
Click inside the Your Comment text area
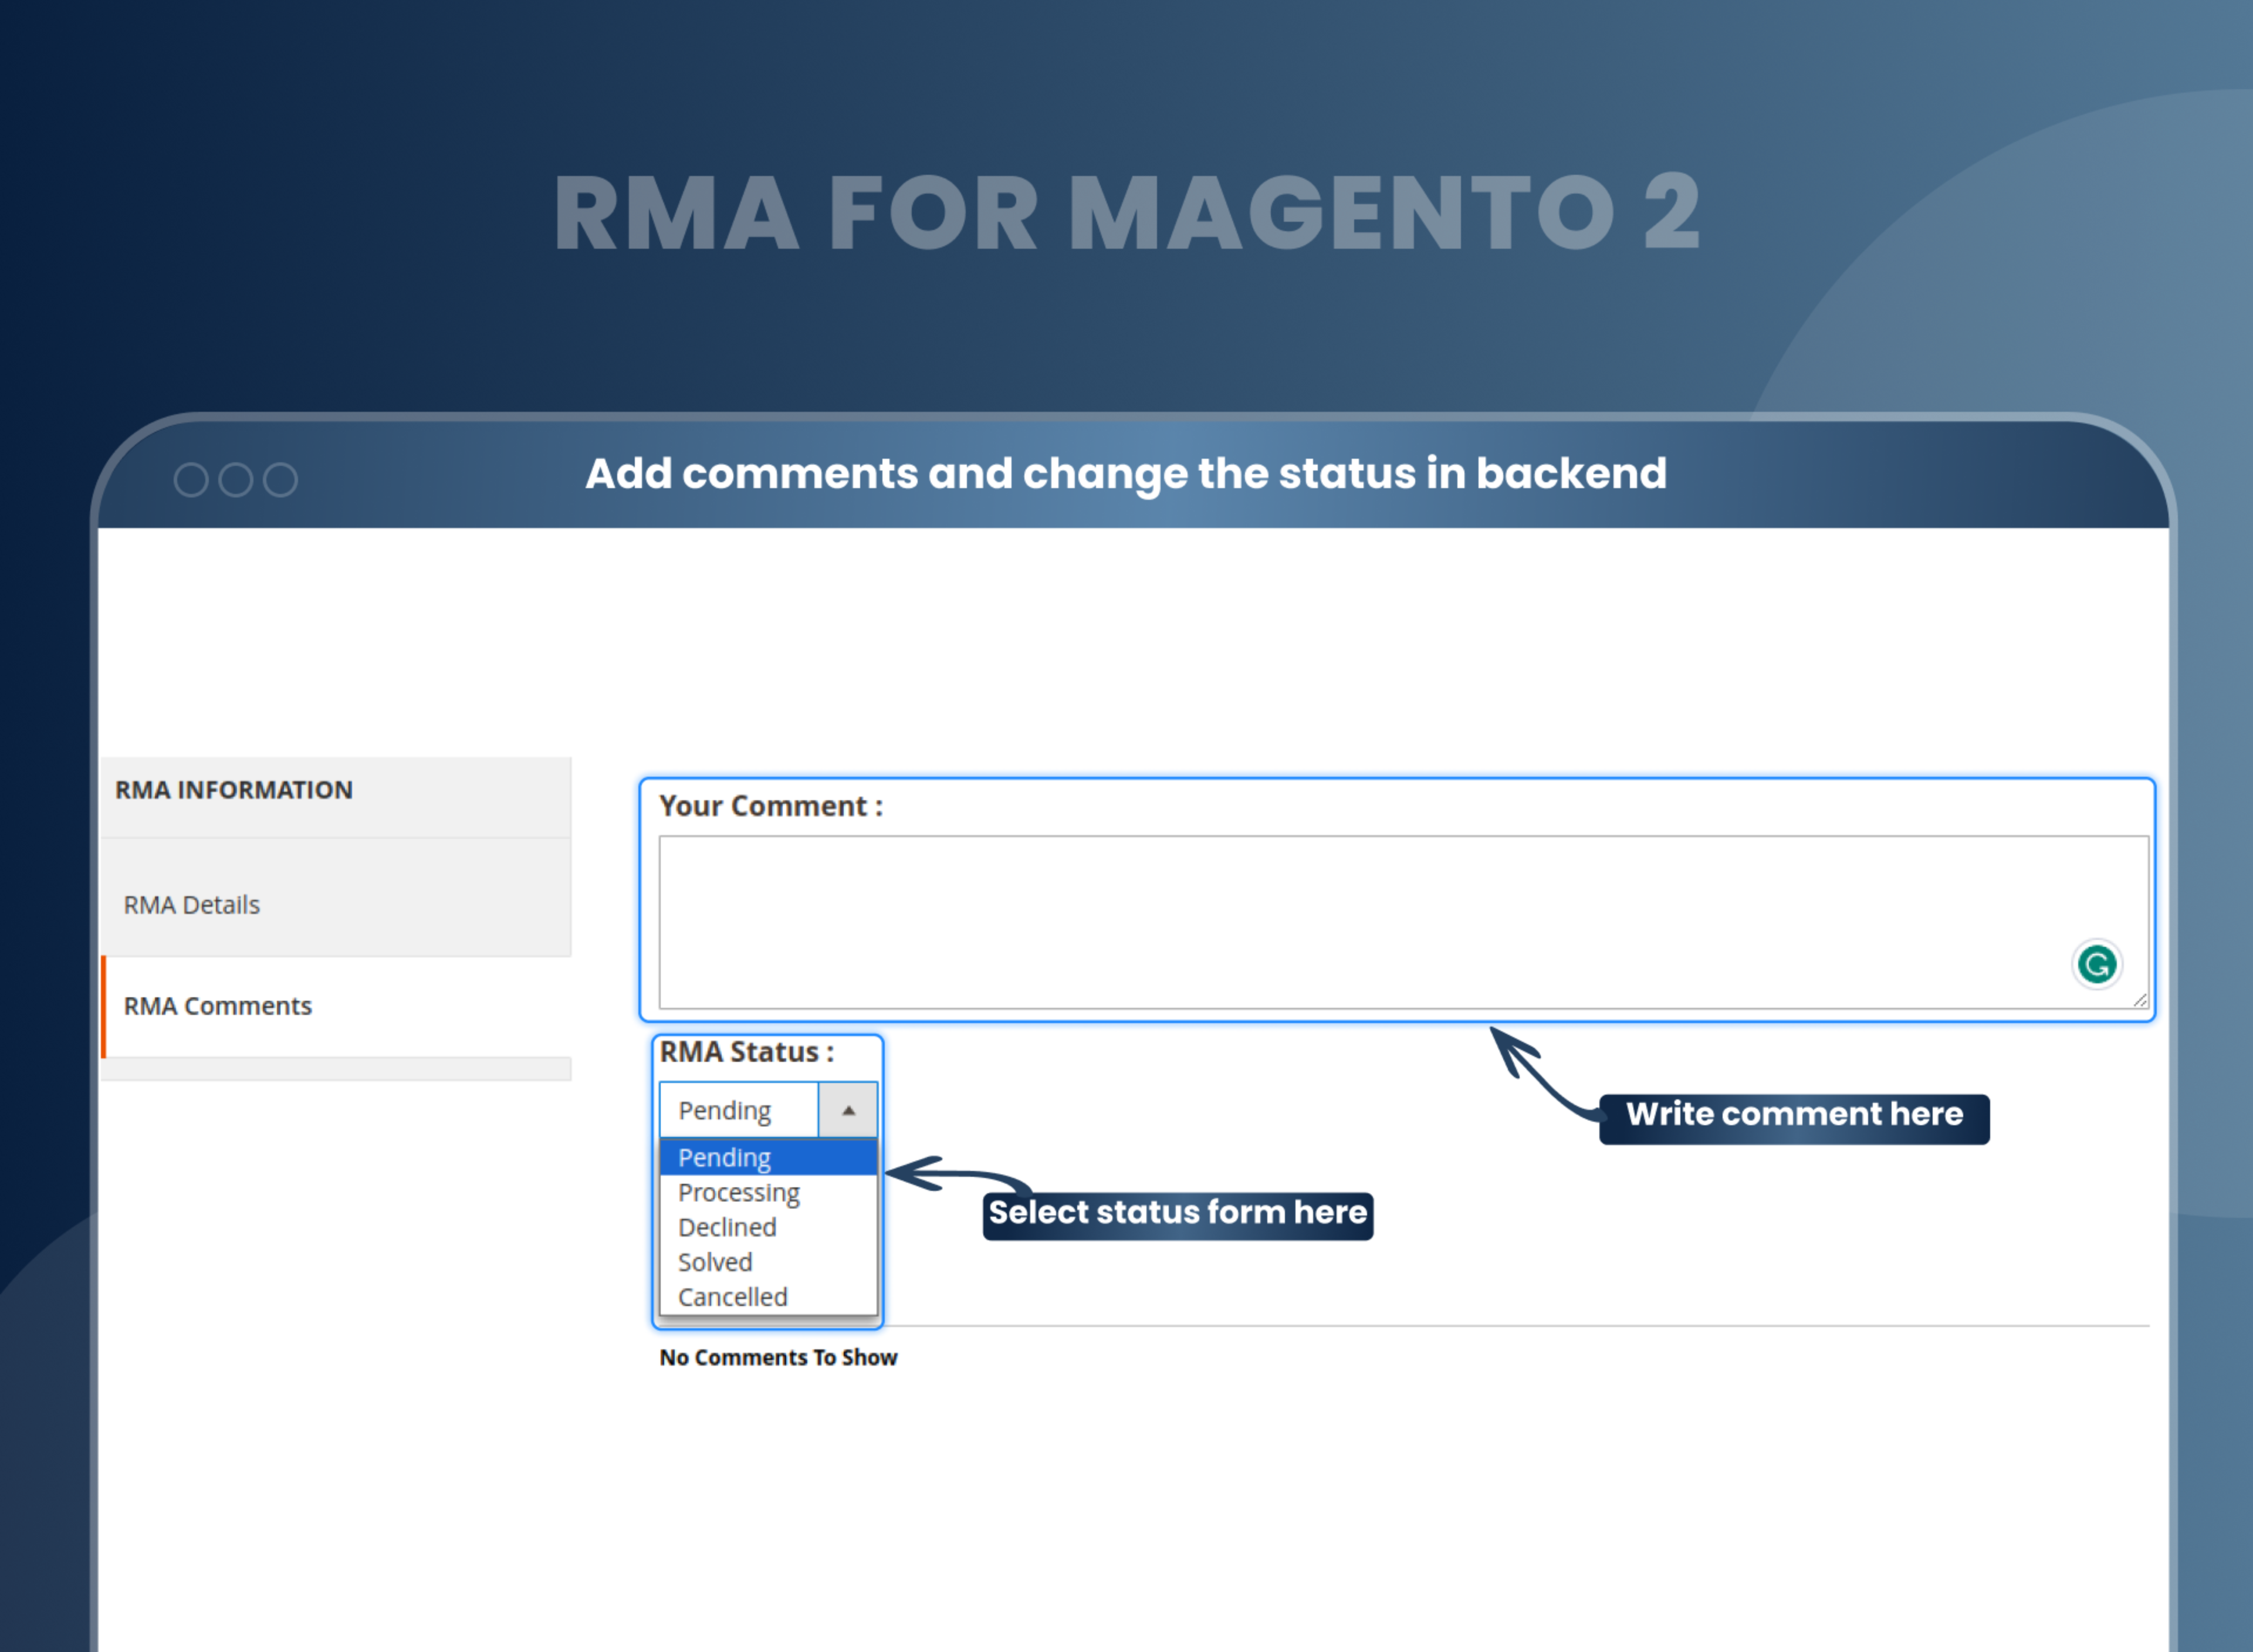pos(1400,920)
